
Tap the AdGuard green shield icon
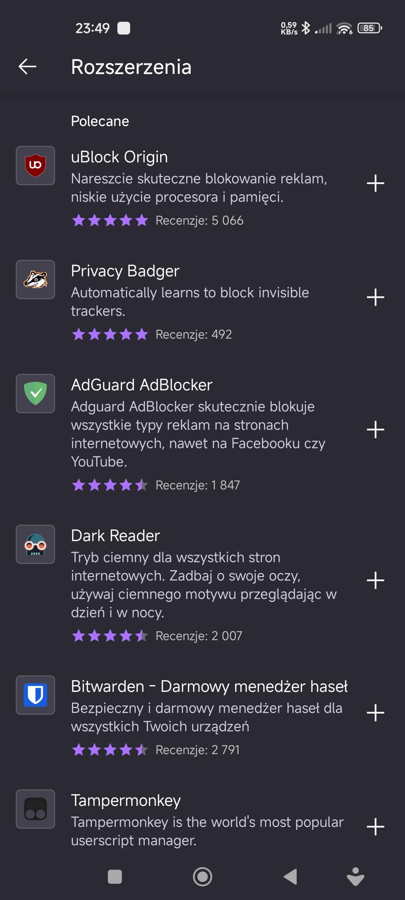coord(35,393)
